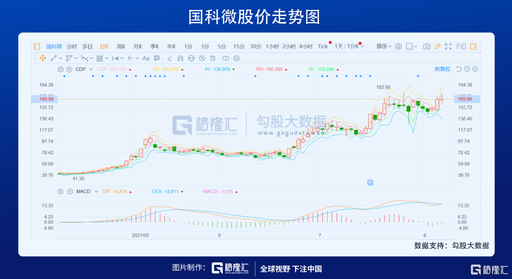Click the 前复权 price adjustment link

(443, 69)
